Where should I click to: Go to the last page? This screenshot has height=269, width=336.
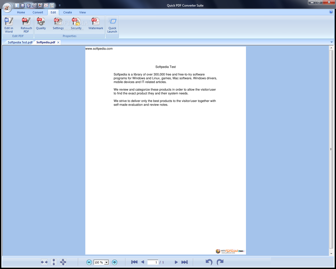(x=185, y=262)
